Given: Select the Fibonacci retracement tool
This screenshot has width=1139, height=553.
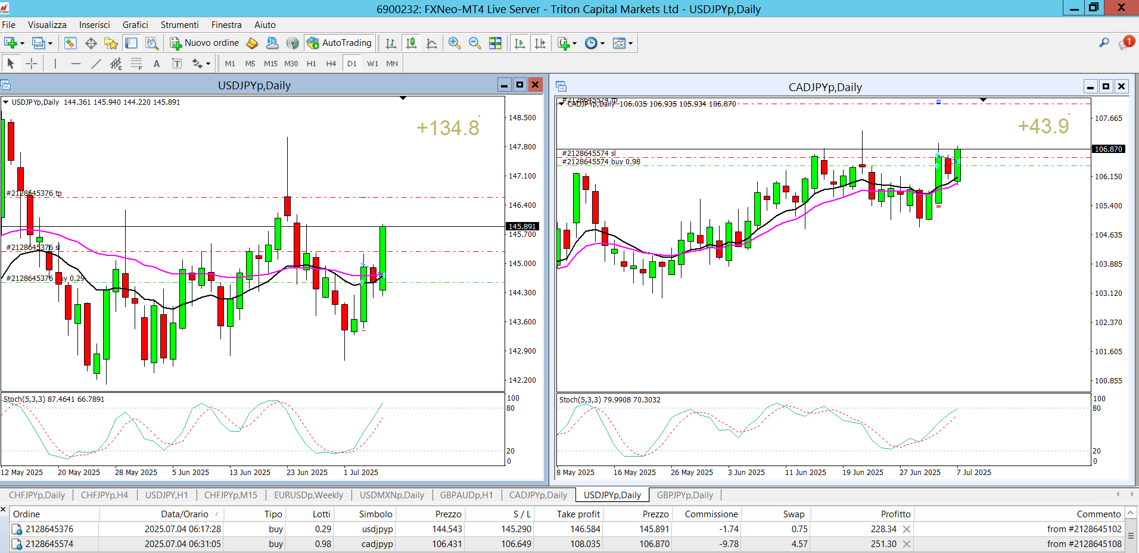Looking at the screenshot, I should [136, 64].
